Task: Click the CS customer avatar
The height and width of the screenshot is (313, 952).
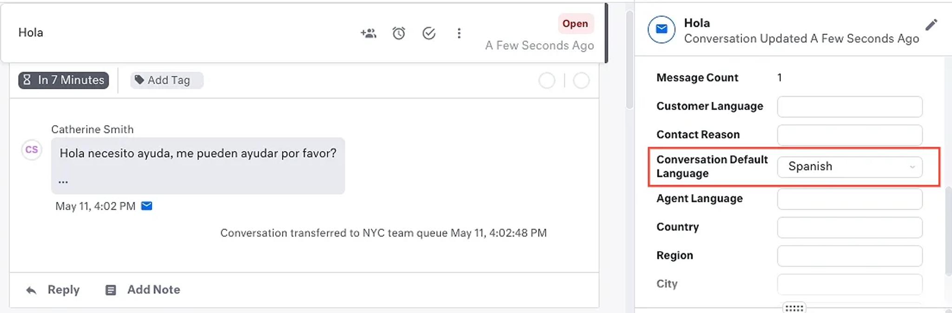Action: tap(32, 150)
